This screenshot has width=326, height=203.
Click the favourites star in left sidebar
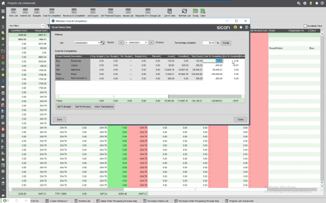coord(3,17)
